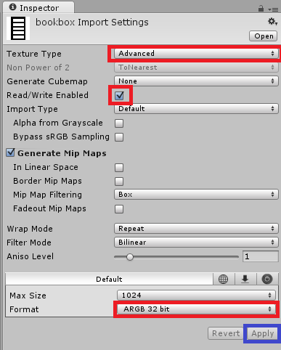Disable the Read/Write Enabled checkbox
This screenshot has height=350, width=281.
pos(119,95)
